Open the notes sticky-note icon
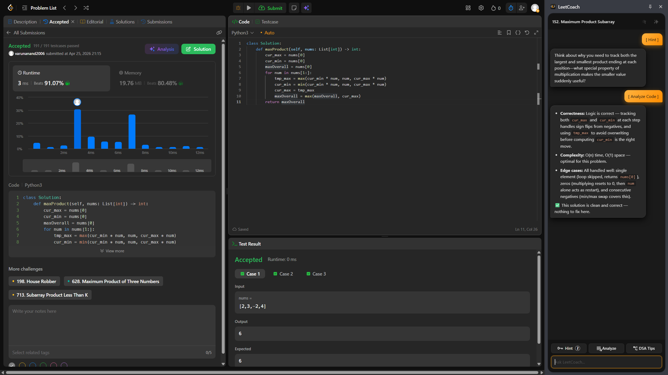Image resolution: width=668 pixels, height=375 pixels. pos(294,8)
